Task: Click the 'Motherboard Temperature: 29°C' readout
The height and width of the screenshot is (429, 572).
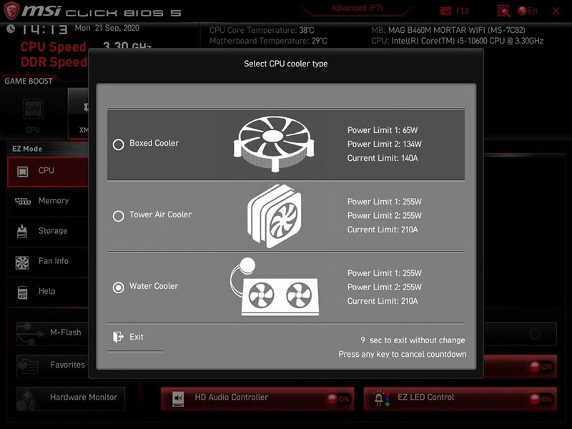Action: coord(268,41)
